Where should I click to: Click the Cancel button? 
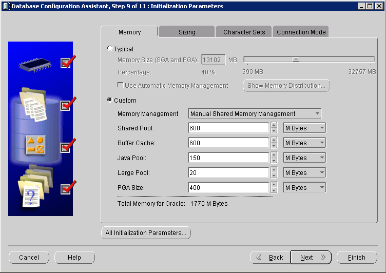[x=29, y=257]
